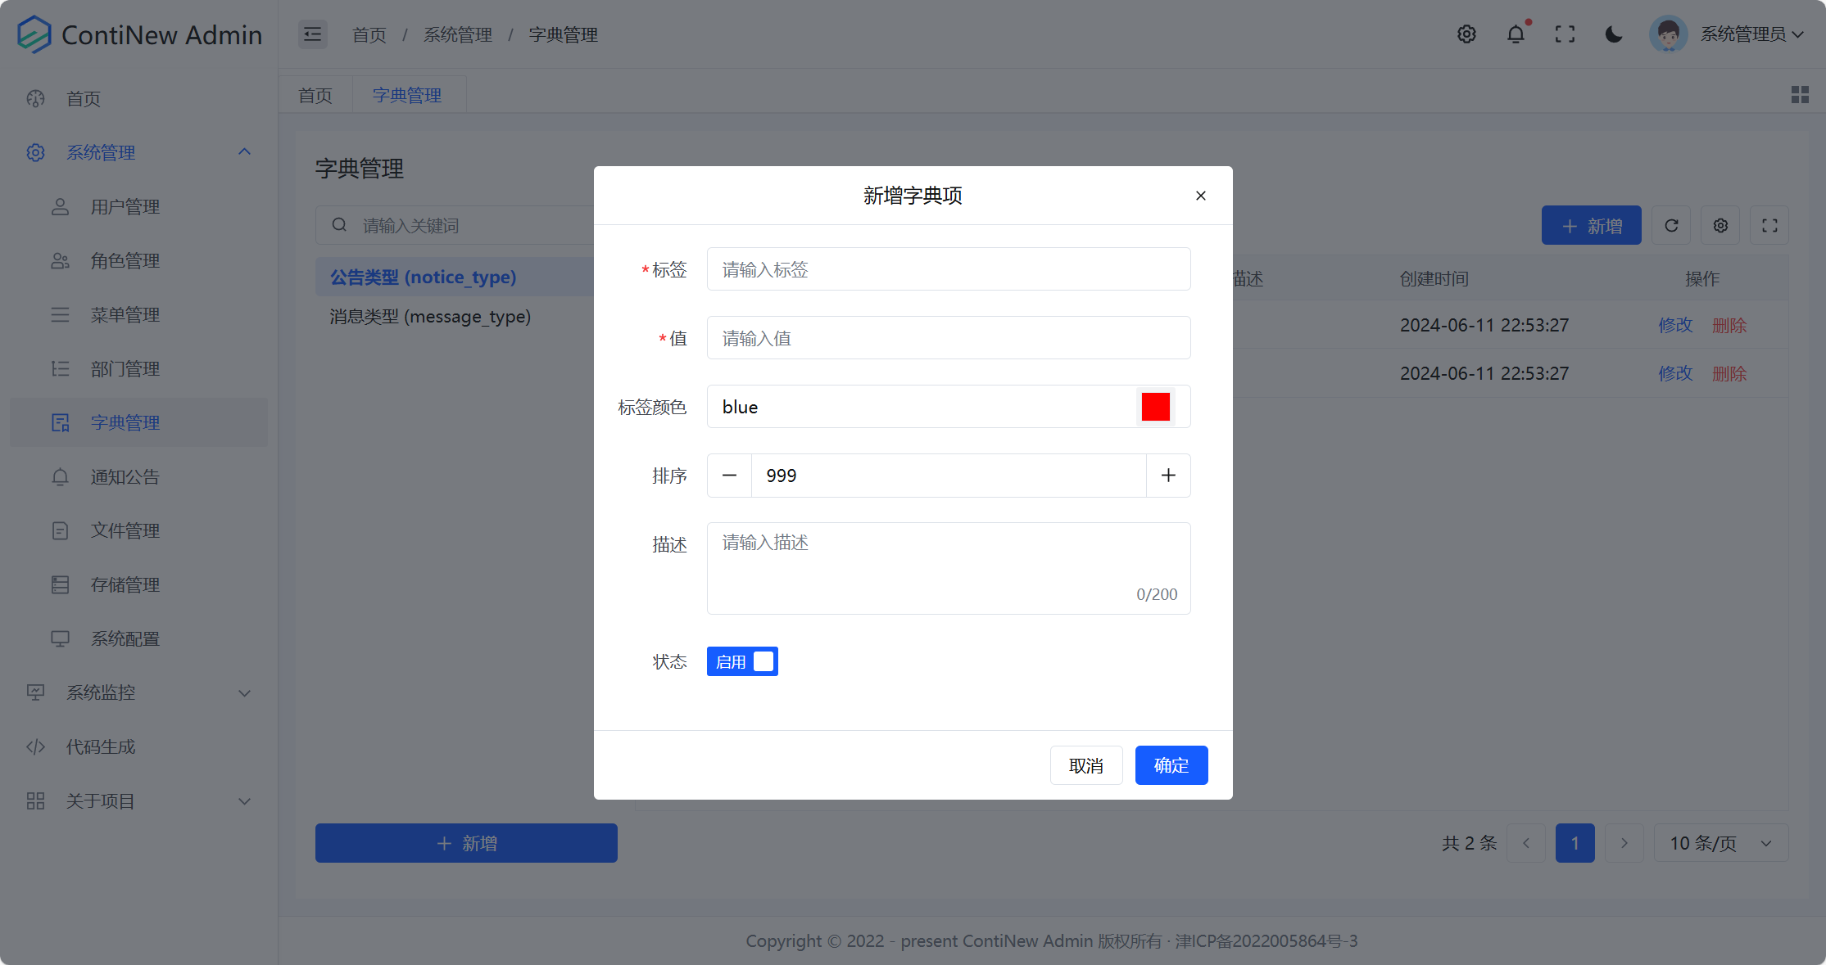Collapse the sidebar with the hamburger icon
The height and width of the screenshot is (965, 1826).
click(312, 34)
